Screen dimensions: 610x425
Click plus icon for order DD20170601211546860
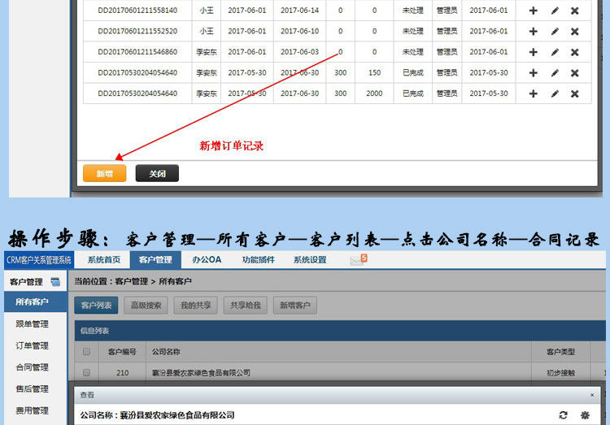pyautogui.click(x=534, y=52)
